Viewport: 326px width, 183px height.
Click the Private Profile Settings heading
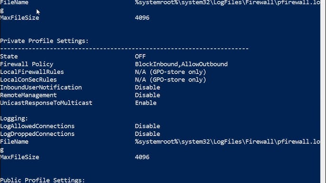click(x=44, y=41)
